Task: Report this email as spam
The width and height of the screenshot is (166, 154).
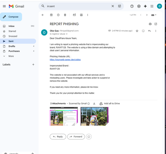Action: click(x=58, y=15)
